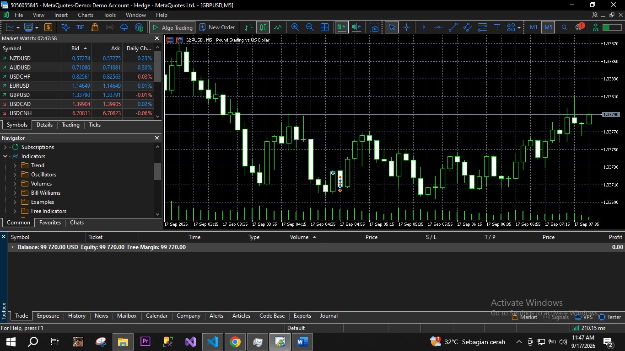Viewport: 625px width, 351px height.
Task: Switch chart to candlesticks mode
Action: (x=263, y=27)
